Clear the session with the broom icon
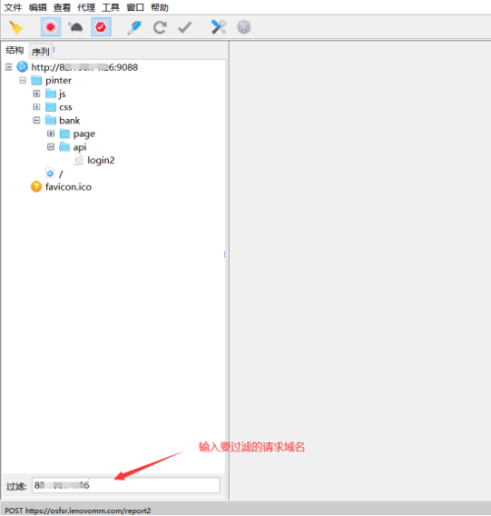 point(16,28)
